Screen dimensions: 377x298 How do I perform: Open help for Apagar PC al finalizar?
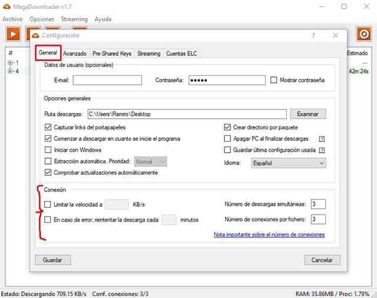click(x=322, y=139)
